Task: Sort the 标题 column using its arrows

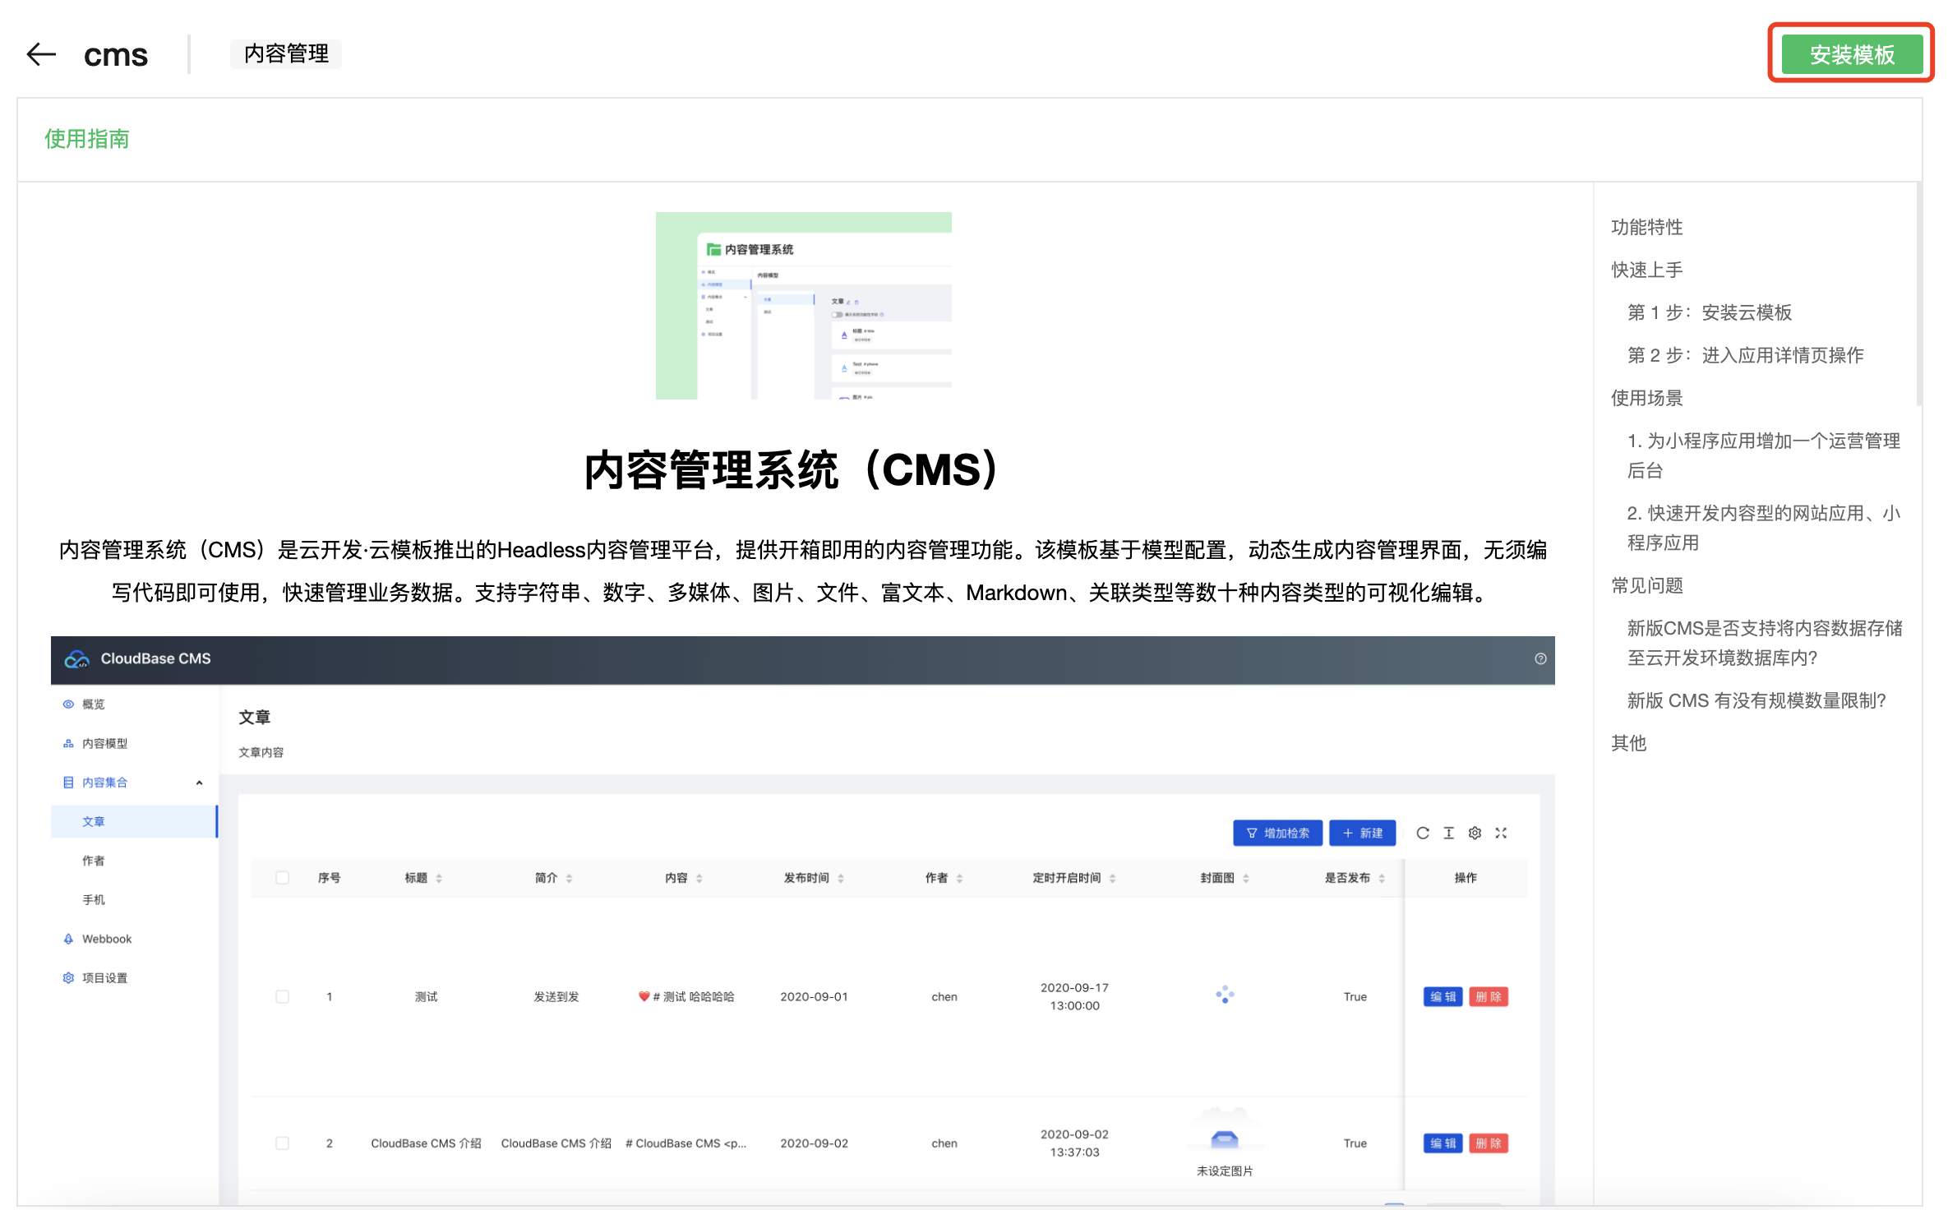Action: (439, 878)
